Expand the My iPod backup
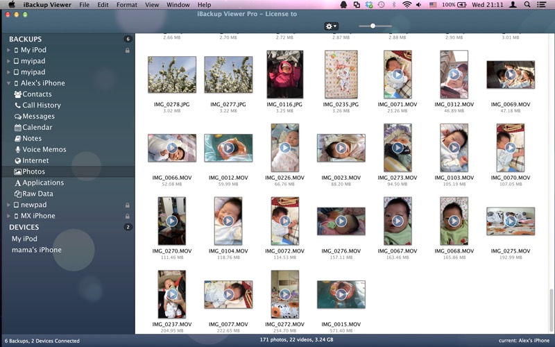 [8, 50]
